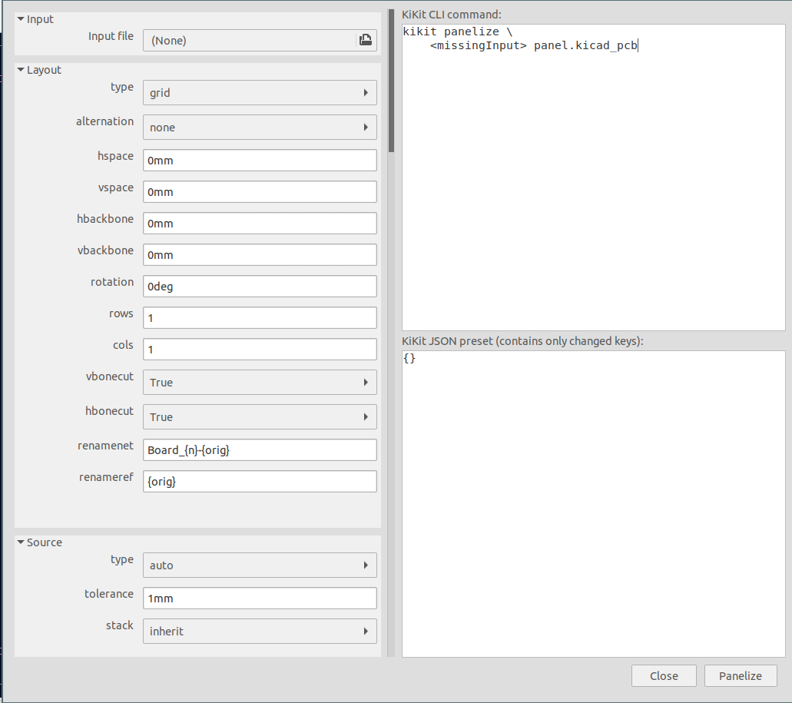Image resolution: width=792 pixels, height=703 pixels.
Task: Click the 'alternation' label
Action: [x=104, y=121]
